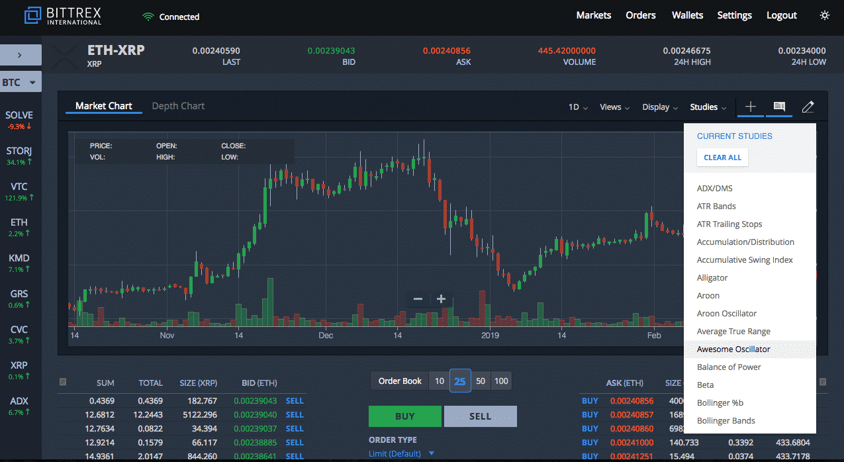
Task: Add the ATR Bands study
Action: pos(750,207)
